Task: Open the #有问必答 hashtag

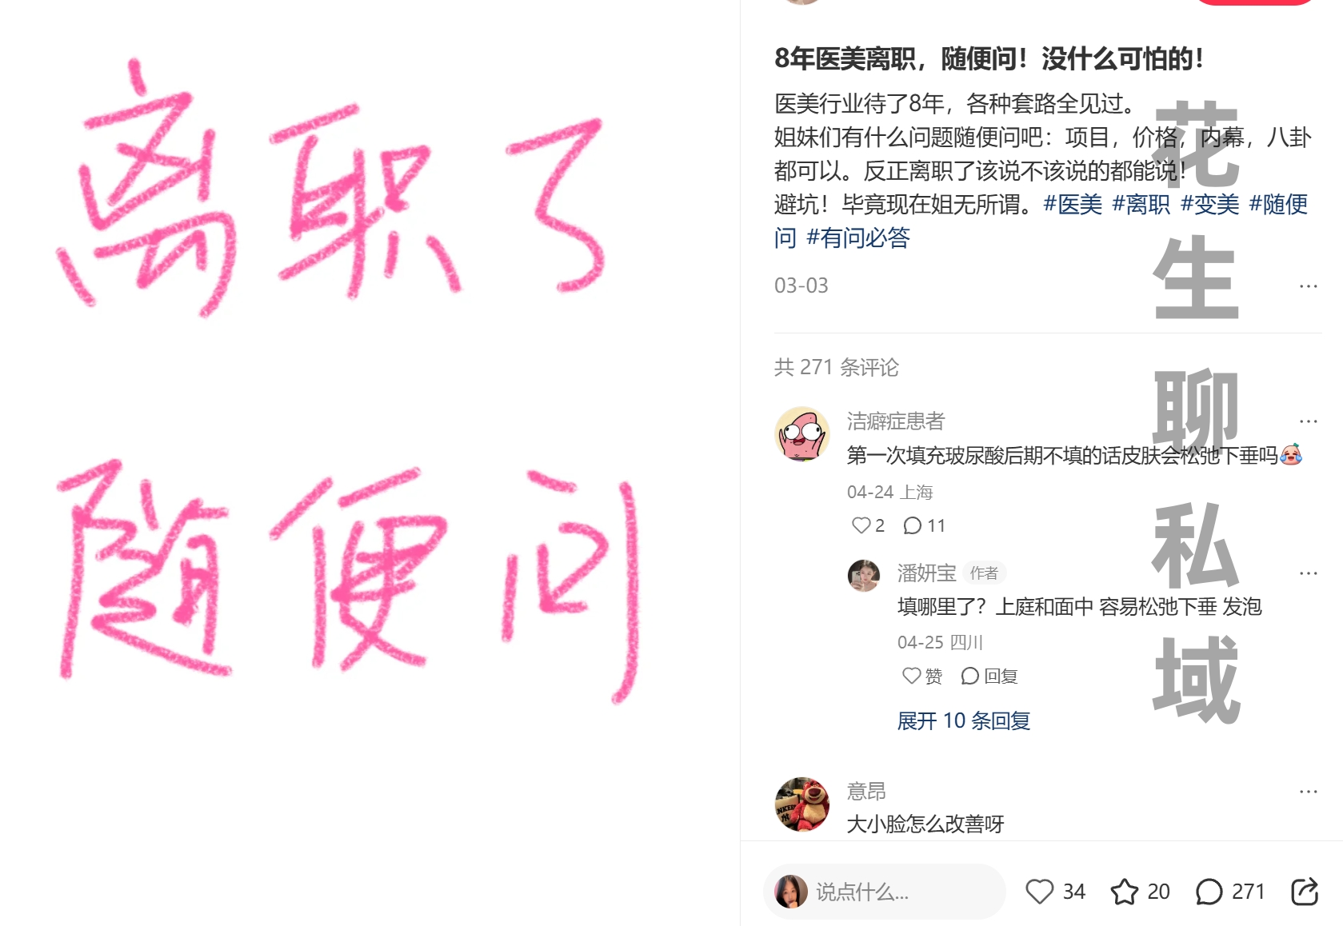Action: coord(858,237)
